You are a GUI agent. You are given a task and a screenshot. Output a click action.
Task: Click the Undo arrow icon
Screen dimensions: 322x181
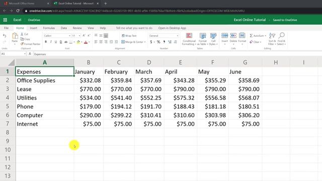(x=5, y=36)
